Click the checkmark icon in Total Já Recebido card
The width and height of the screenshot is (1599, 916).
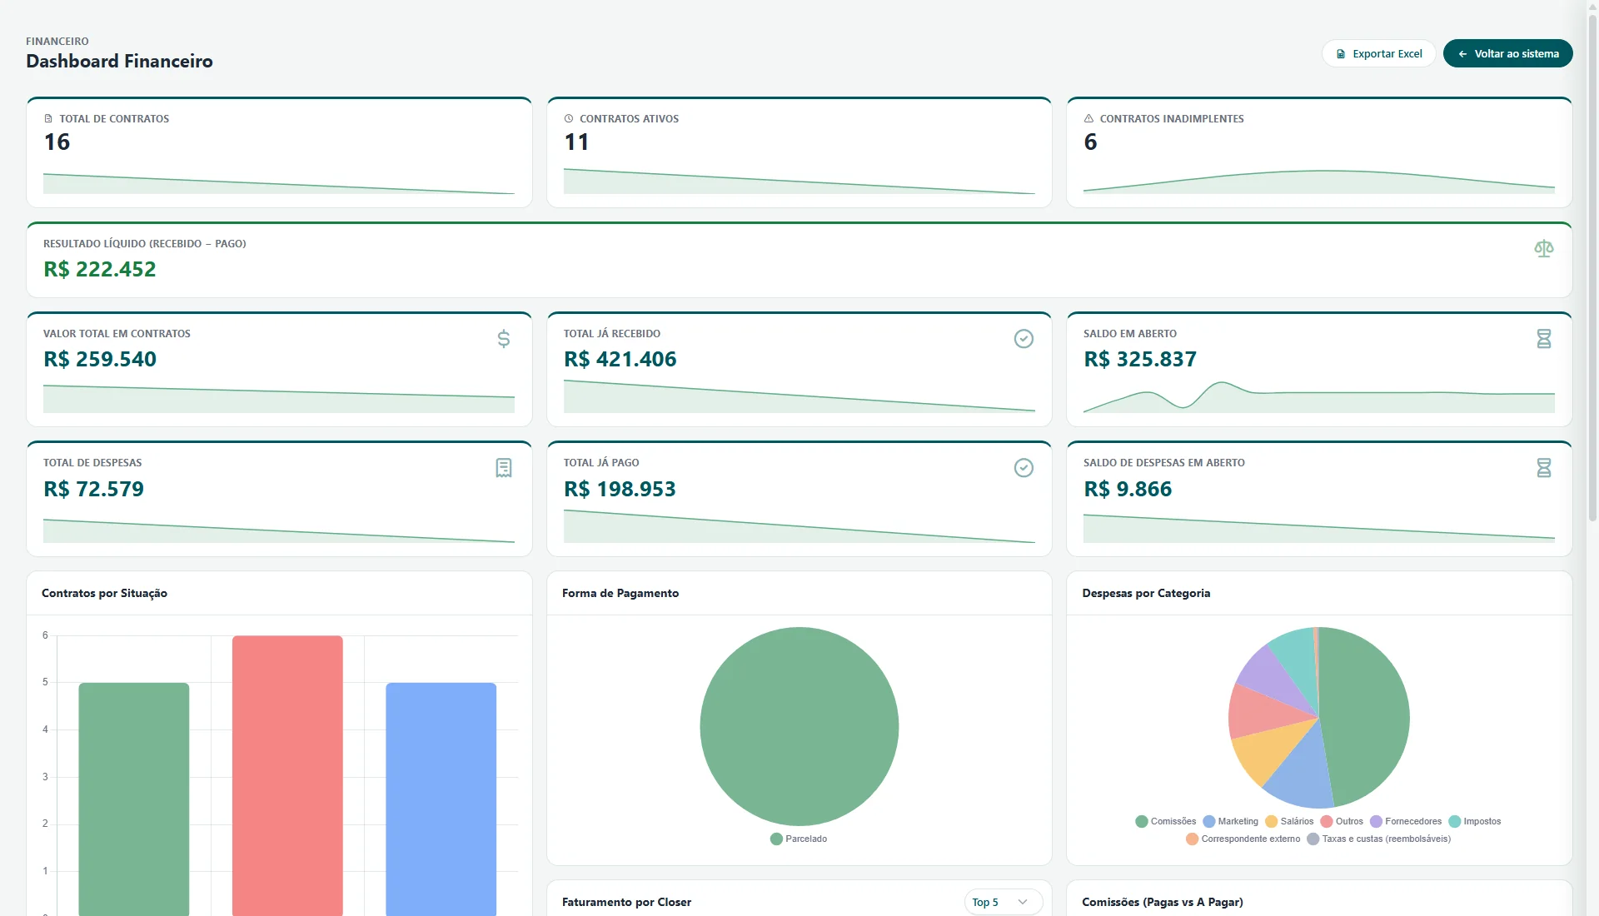point(1024,339)
